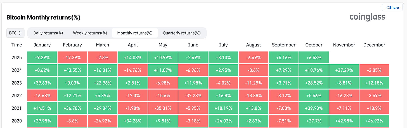Click the 2023 January +39.63% cell
407x128 pixels.
click(42, 83)
